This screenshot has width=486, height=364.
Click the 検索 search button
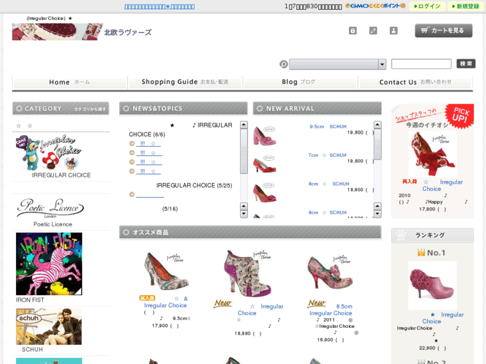[465, 64]
